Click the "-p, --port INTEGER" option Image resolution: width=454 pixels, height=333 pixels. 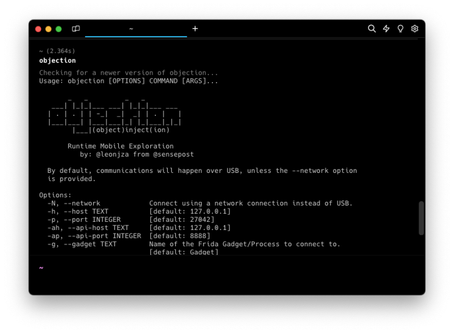click(84, 219)
